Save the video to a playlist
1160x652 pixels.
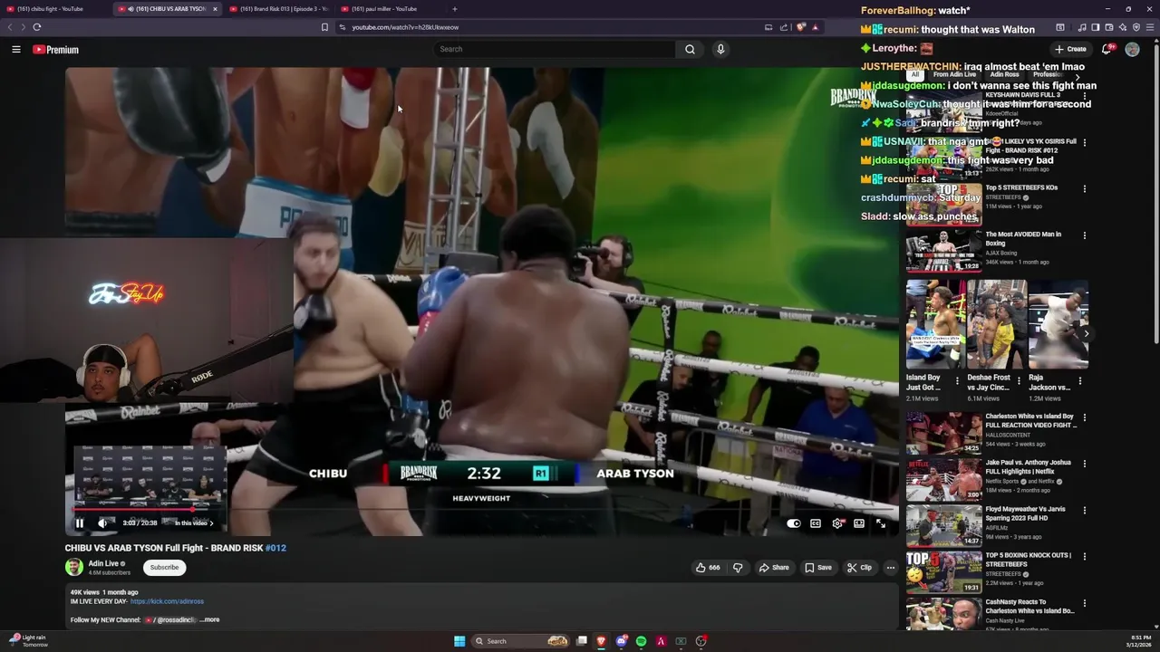pyautogui.click(x=818, y=568)
